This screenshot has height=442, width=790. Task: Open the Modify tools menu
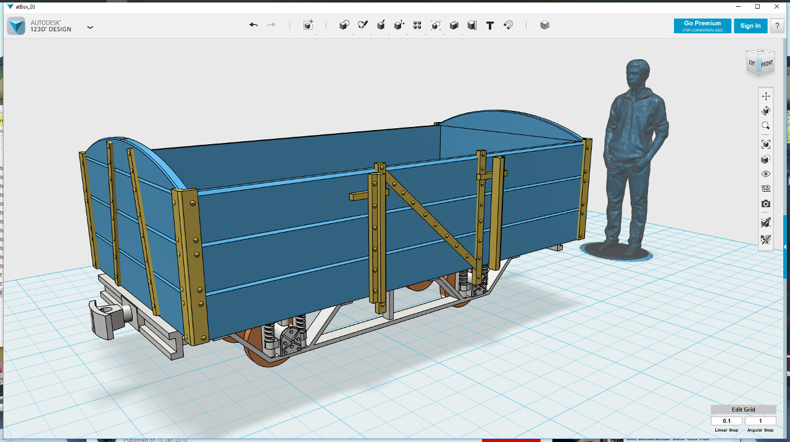tap(399, 25)
